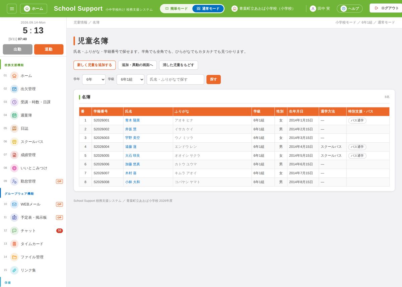This screenshot has height=287, width=402.
Task: Open the 学級 dropdown showing 6年1組
Action: (x=130, y=79)
